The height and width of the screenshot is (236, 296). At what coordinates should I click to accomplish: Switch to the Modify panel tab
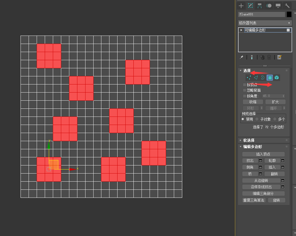(250, 6)
